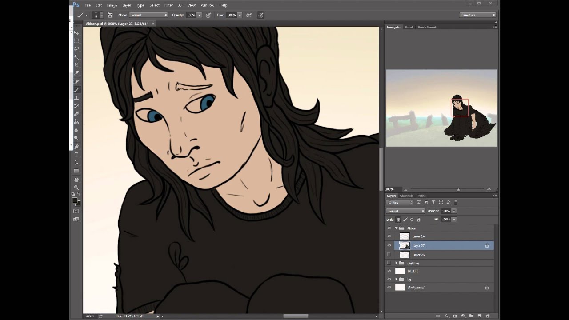Open the layer filter Kind dropdown
Viewport: 569px width, 320px height.
click(399, 202)
